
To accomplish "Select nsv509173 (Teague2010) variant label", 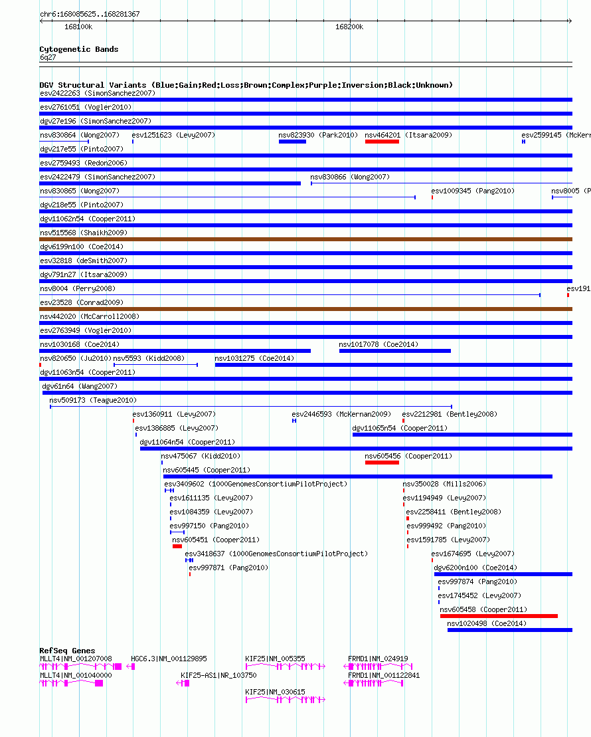I will 93,401.
